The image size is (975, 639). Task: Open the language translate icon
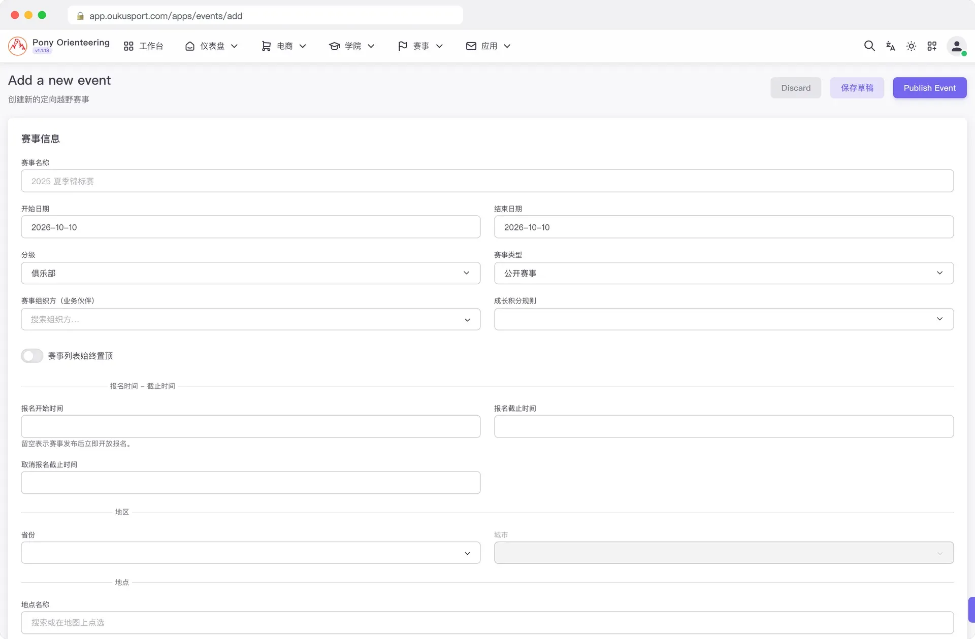pos(890,46)
